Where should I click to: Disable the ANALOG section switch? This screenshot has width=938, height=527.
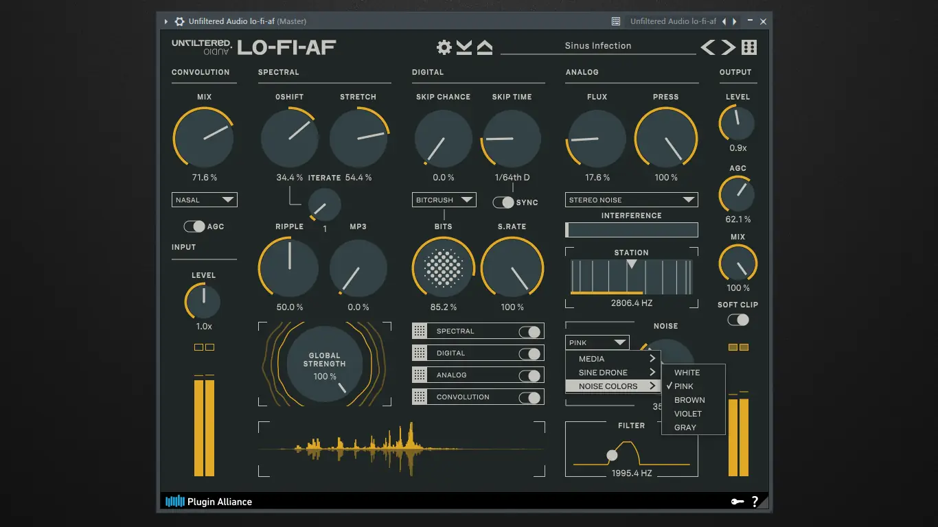pos(529,375)
